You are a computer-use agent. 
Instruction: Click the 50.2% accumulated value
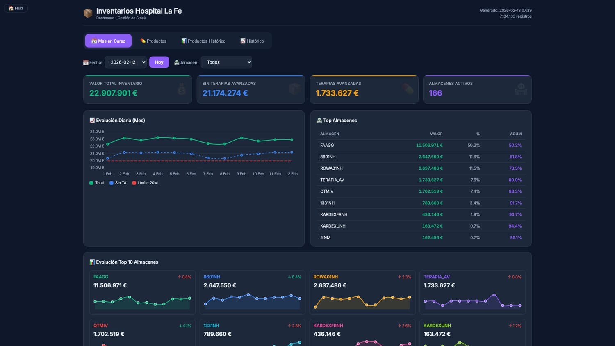click(515, 146)
